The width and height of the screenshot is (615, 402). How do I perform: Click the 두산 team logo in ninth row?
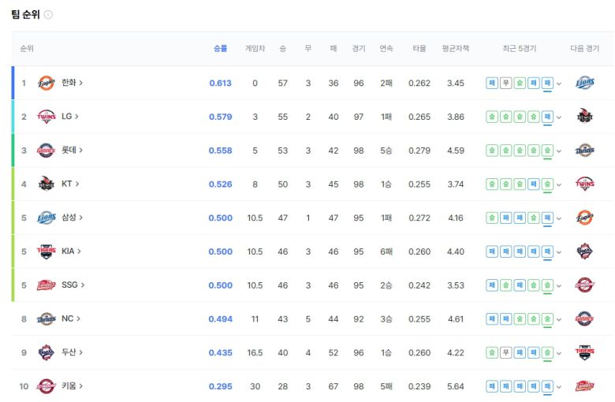click(x=47, y=352)
